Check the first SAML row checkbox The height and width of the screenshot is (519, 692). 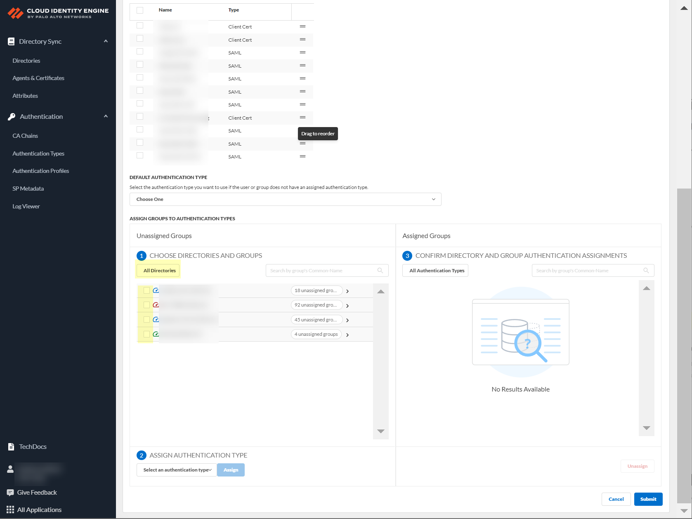pyautogui.click(x=140, y=52)
